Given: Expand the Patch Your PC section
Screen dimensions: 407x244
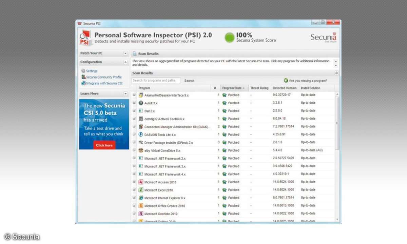Looking at the screenshot, I should tap(125, 53).
